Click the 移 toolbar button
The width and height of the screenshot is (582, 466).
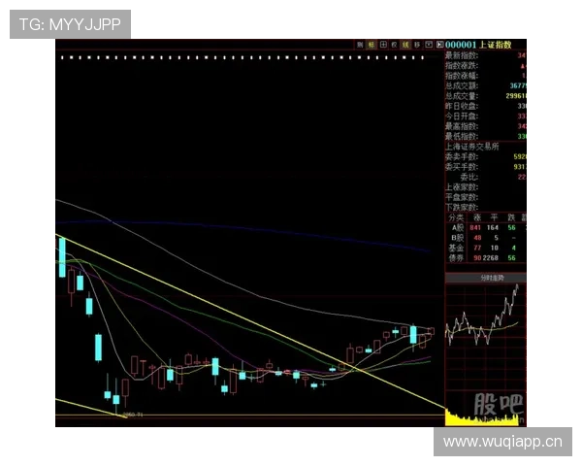pyautogui.click(x=417, y=45)
